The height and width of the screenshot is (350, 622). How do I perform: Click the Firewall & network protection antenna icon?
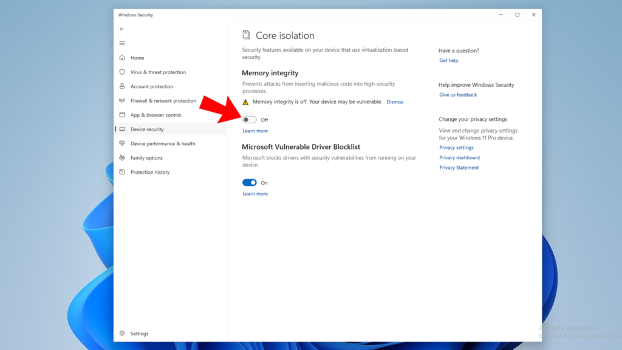[122, 100]
